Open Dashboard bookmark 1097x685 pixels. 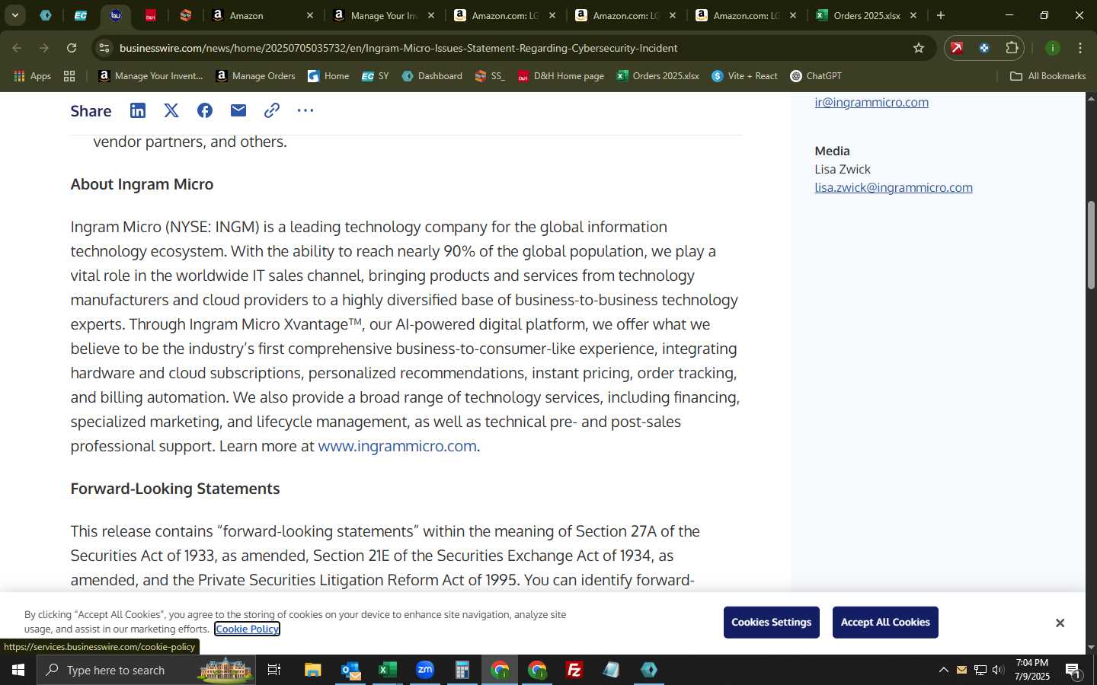pos(432,76)
